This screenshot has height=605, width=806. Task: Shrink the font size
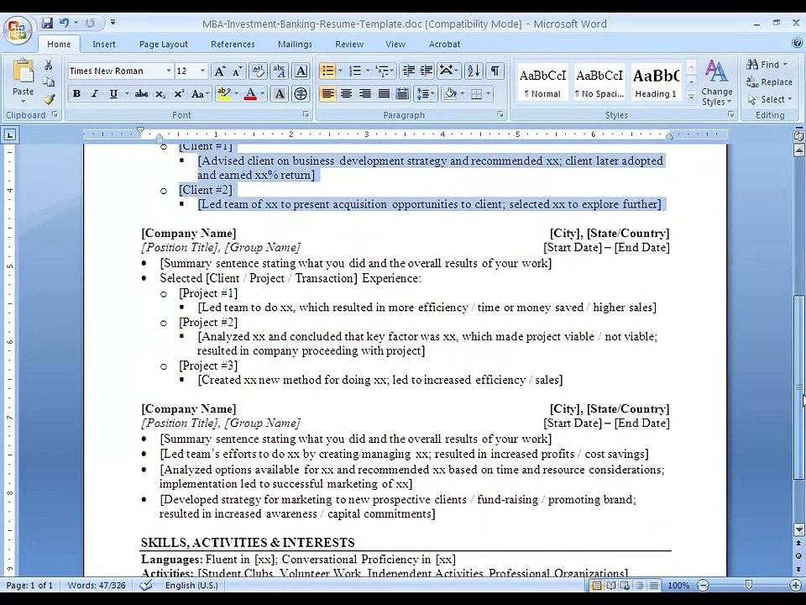coord(237,71)
